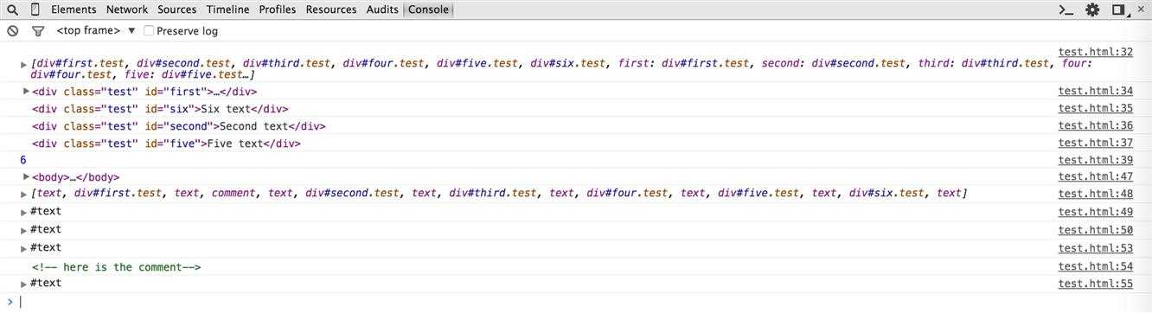Show the console drawer icon
This screenshot has height=313, width=1152.
click(x=1066, y=10)
